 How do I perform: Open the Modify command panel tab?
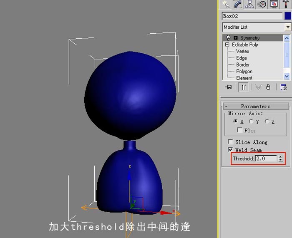pos(238,5)
